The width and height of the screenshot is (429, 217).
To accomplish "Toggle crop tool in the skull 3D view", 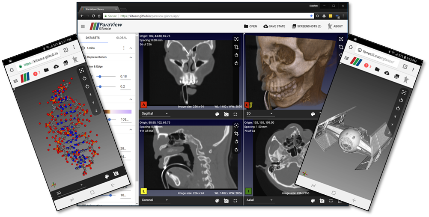I will pyautogui.click(x=341, y=47).
